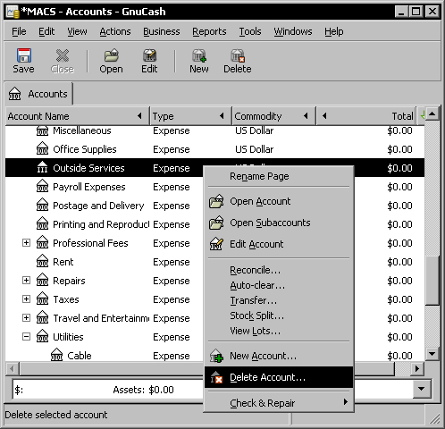Open the Actions menu
The image size is (445, 429).
[x=115, y=31]
